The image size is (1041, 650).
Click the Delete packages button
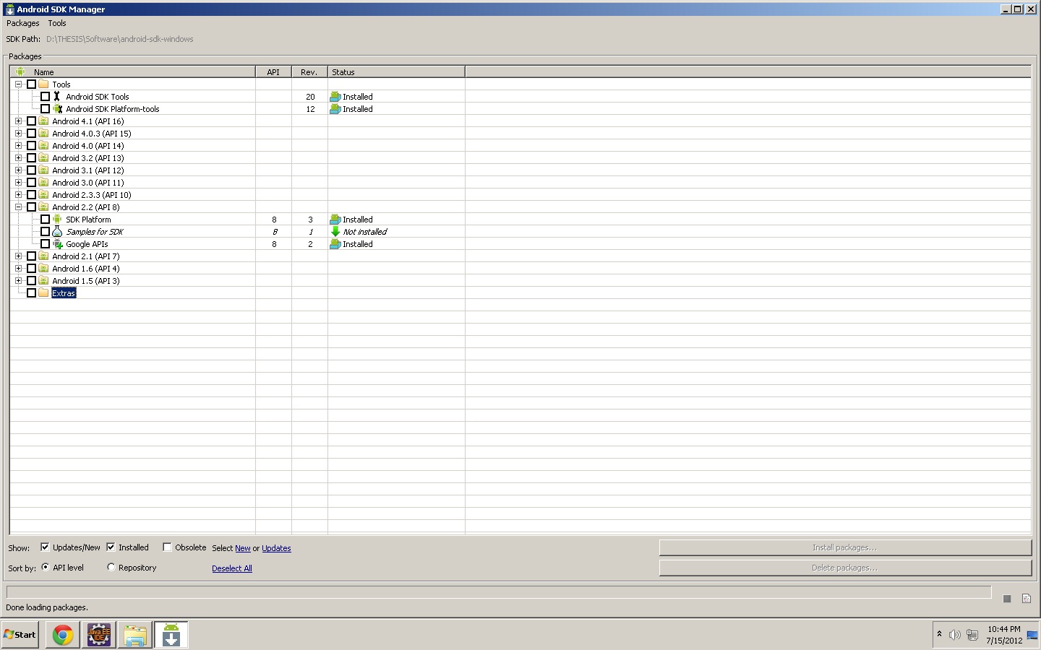pyautogui.click(x=845, y=568)
